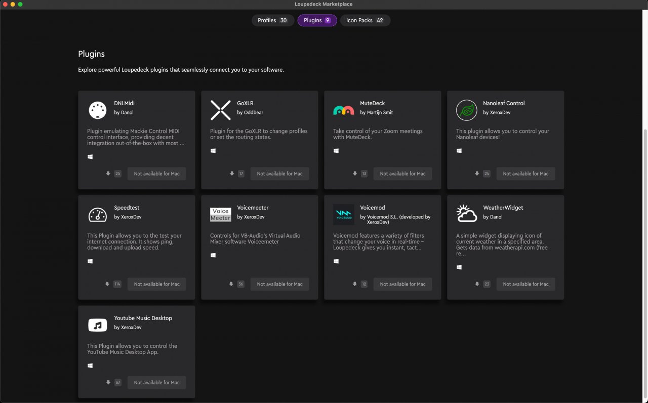Open the DNLMidi plugin icon
648x403 pixels.
[x=98, y=110]
